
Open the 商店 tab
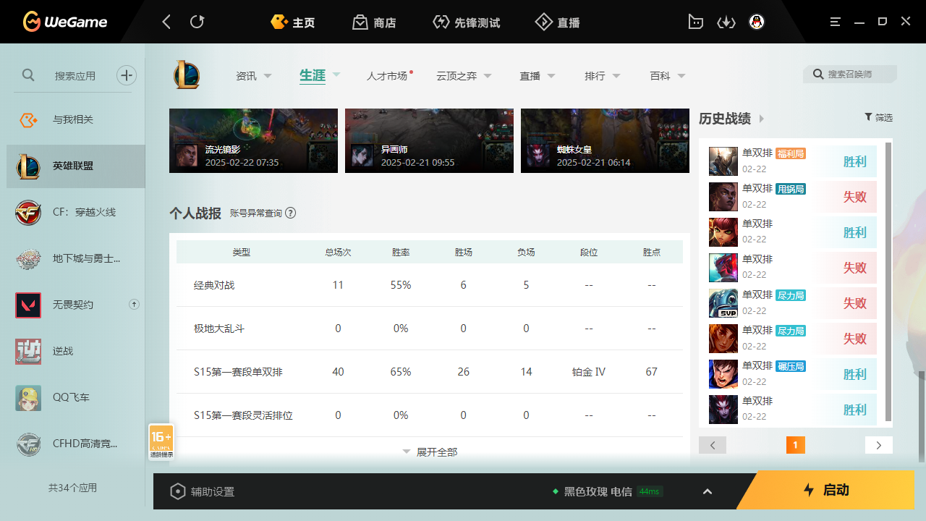(374, 22)
